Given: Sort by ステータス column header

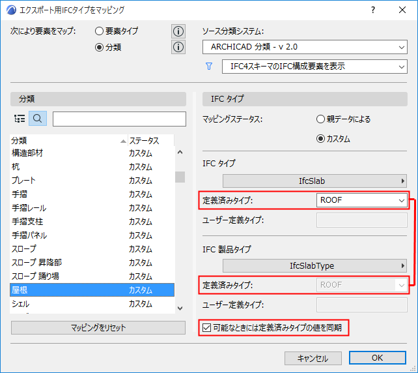Looking at the screenshot, I should pos(151,140).
